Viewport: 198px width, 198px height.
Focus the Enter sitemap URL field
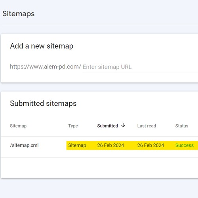pos(140,67)
